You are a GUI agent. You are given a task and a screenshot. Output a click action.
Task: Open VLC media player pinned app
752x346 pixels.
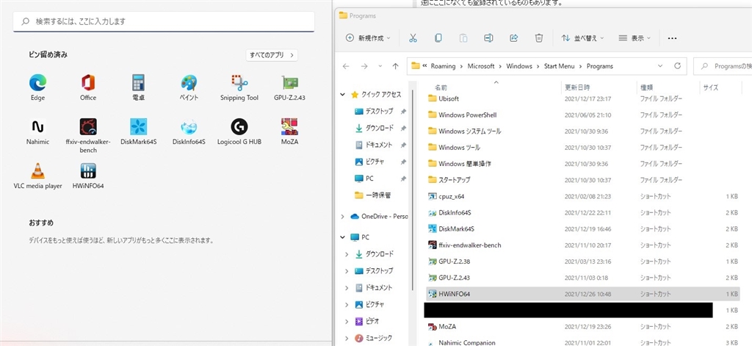pos(37,176)
